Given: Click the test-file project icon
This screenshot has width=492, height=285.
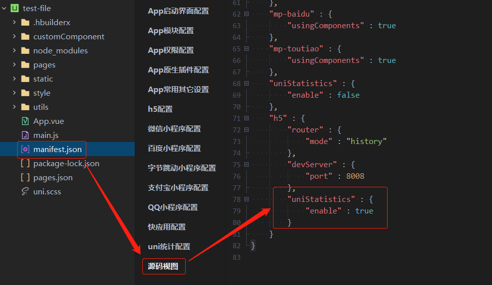Looking at the screenshot, I should pyautogui.click(x=15, y=8).
